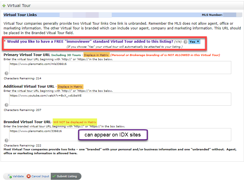Click the MLS Number value field

[230, 15]
